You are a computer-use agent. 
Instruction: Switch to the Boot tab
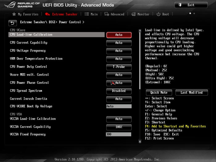pyautogui.click(x=163, y=14)
